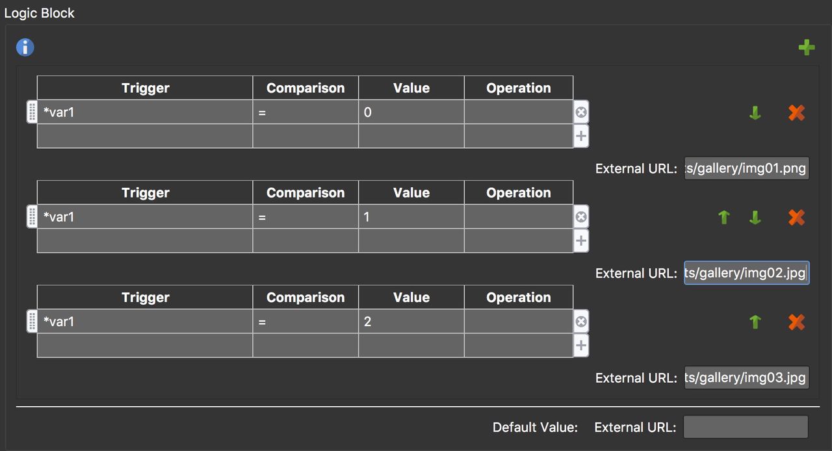Open the Operation cell in the second table

518,216
